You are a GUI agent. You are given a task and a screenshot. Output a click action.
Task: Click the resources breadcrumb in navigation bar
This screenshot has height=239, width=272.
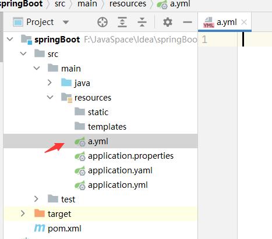coord(128,4)
